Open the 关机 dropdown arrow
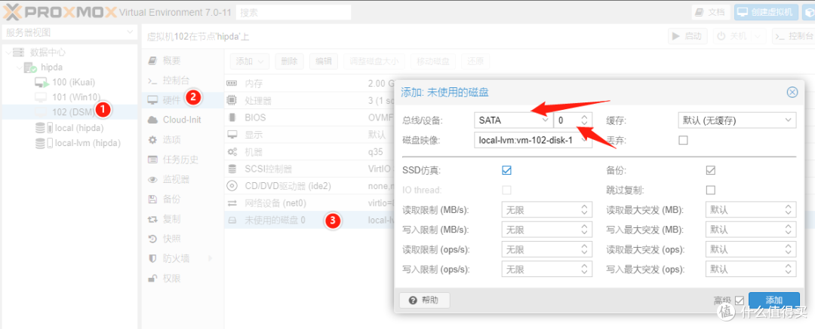815x329 pixels. point(758,36)
